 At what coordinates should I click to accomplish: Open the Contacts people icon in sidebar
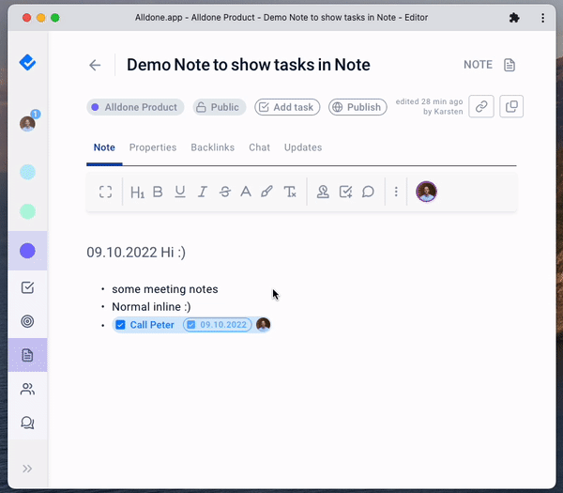tap(27, 389)
